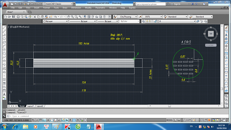231x130 pixels.
Task: Select the Multiline Text tool
Action: tap(4, 94)
